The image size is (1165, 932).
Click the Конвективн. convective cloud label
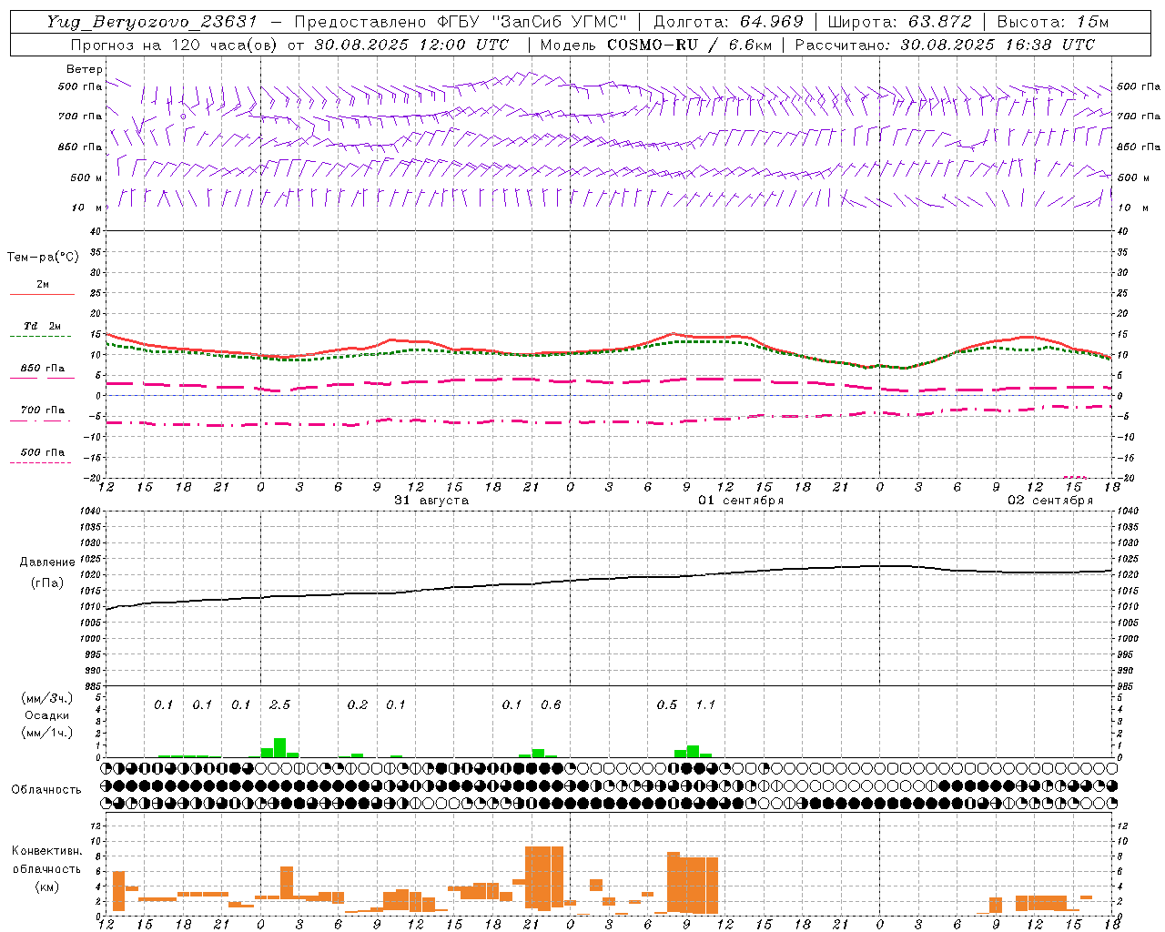tap(46, 851)
